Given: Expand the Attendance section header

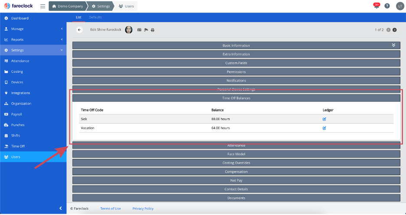Looking at the screenshot, I should 236,145.
